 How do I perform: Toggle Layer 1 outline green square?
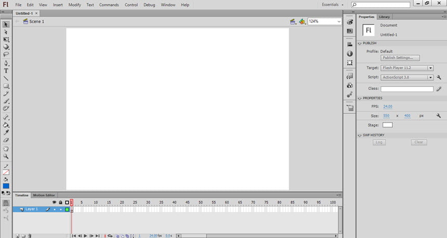67,209
